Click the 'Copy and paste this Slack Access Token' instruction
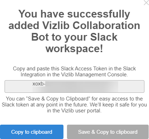 pyautogui.click(x=74, y=71)
